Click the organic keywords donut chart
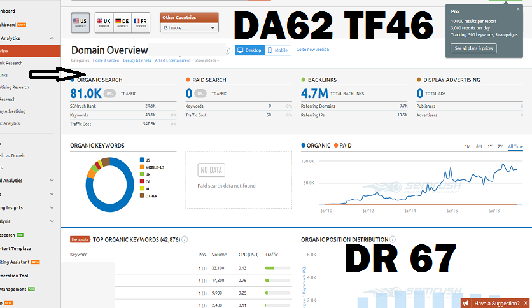532x308 pixels. tap(109, 185)
